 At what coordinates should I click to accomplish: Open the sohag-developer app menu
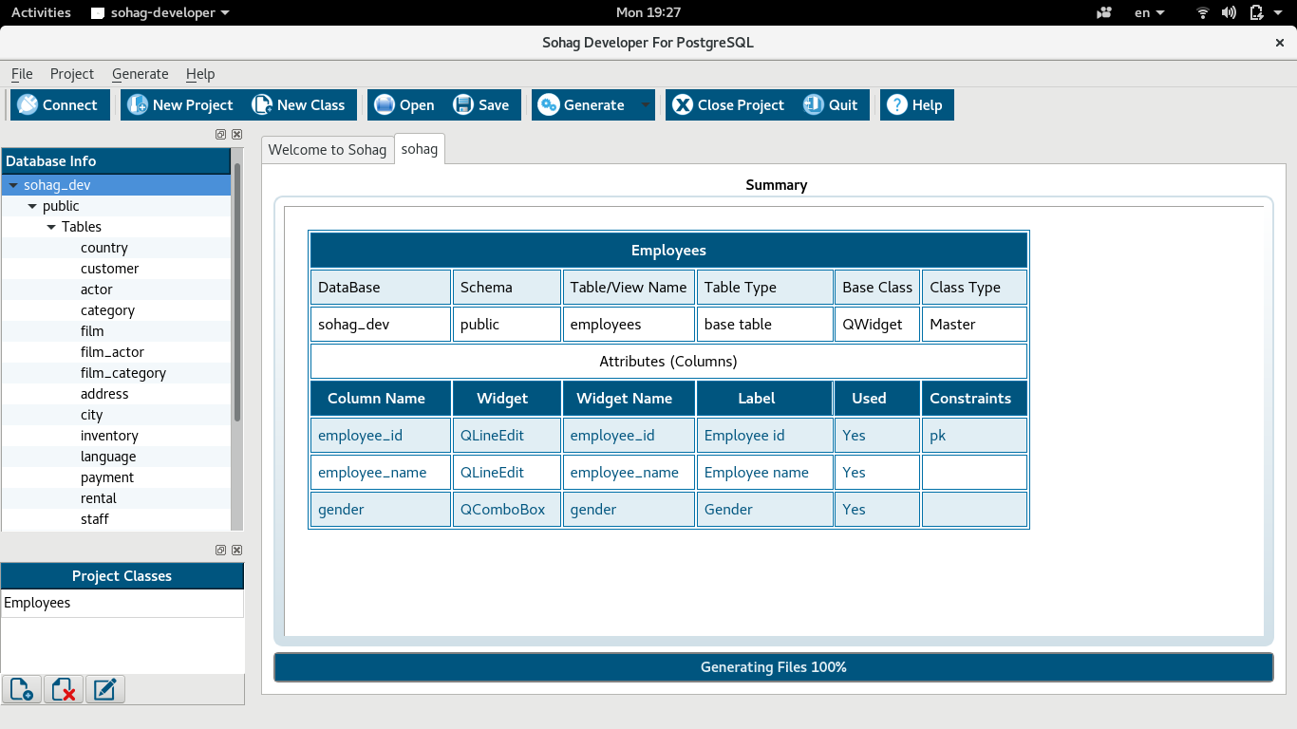pyautogui.click(x=160, y=12)
